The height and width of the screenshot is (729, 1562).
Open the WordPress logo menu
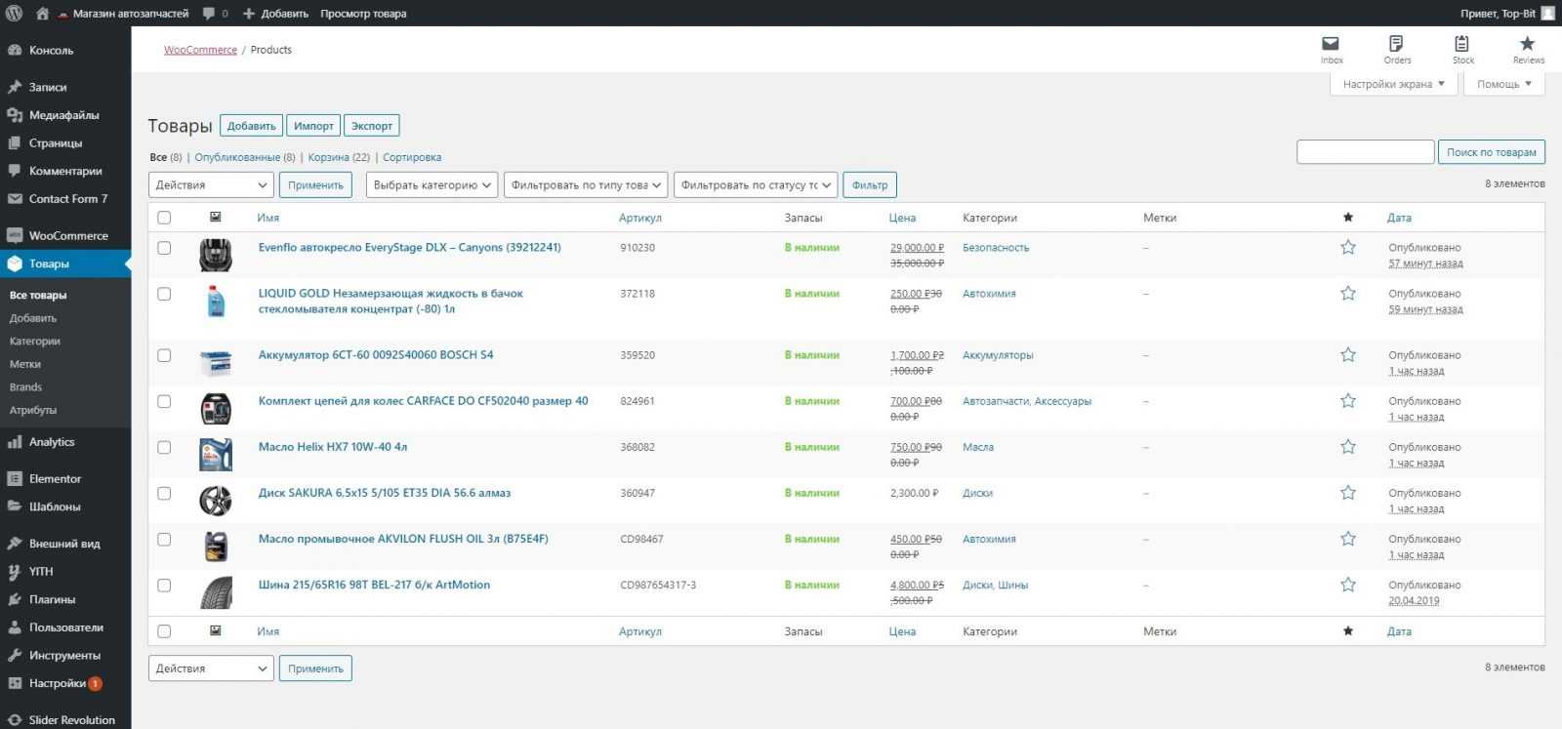pyautogui.click(x=14, y=14)
